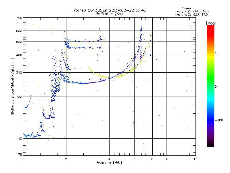Click the y-axis '400' tick label

click(19, 55)
